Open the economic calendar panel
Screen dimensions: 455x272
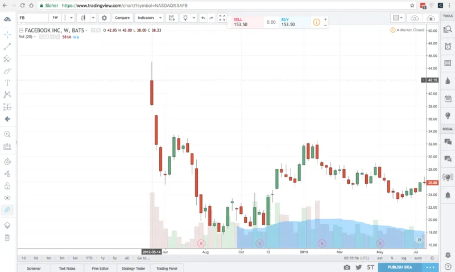(448, 98)
